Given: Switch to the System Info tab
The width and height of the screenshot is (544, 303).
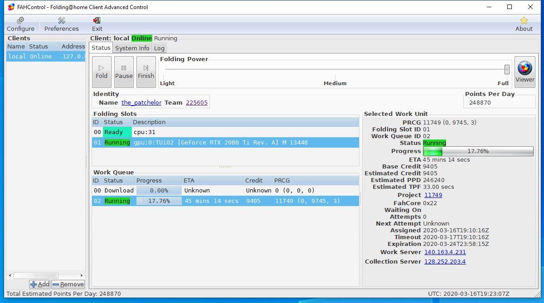Looking at the screenshot, I should pyautogui.click(x=132, y=48).
